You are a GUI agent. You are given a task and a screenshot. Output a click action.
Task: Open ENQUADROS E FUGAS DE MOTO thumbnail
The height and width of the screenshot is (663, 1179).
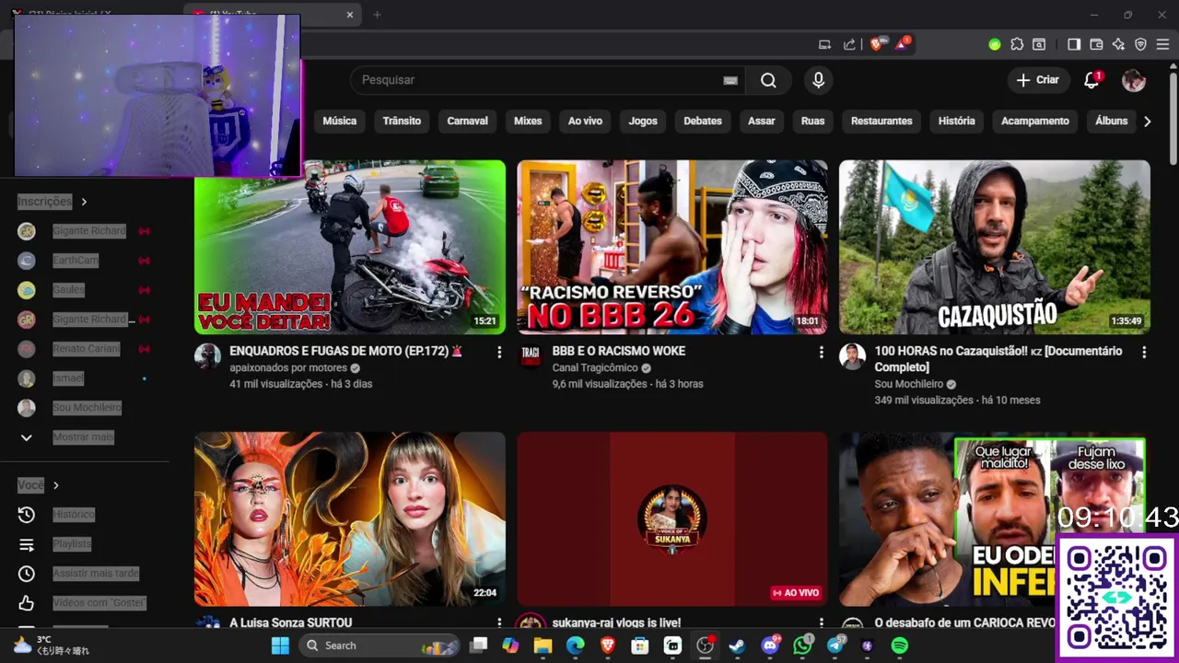350,247
